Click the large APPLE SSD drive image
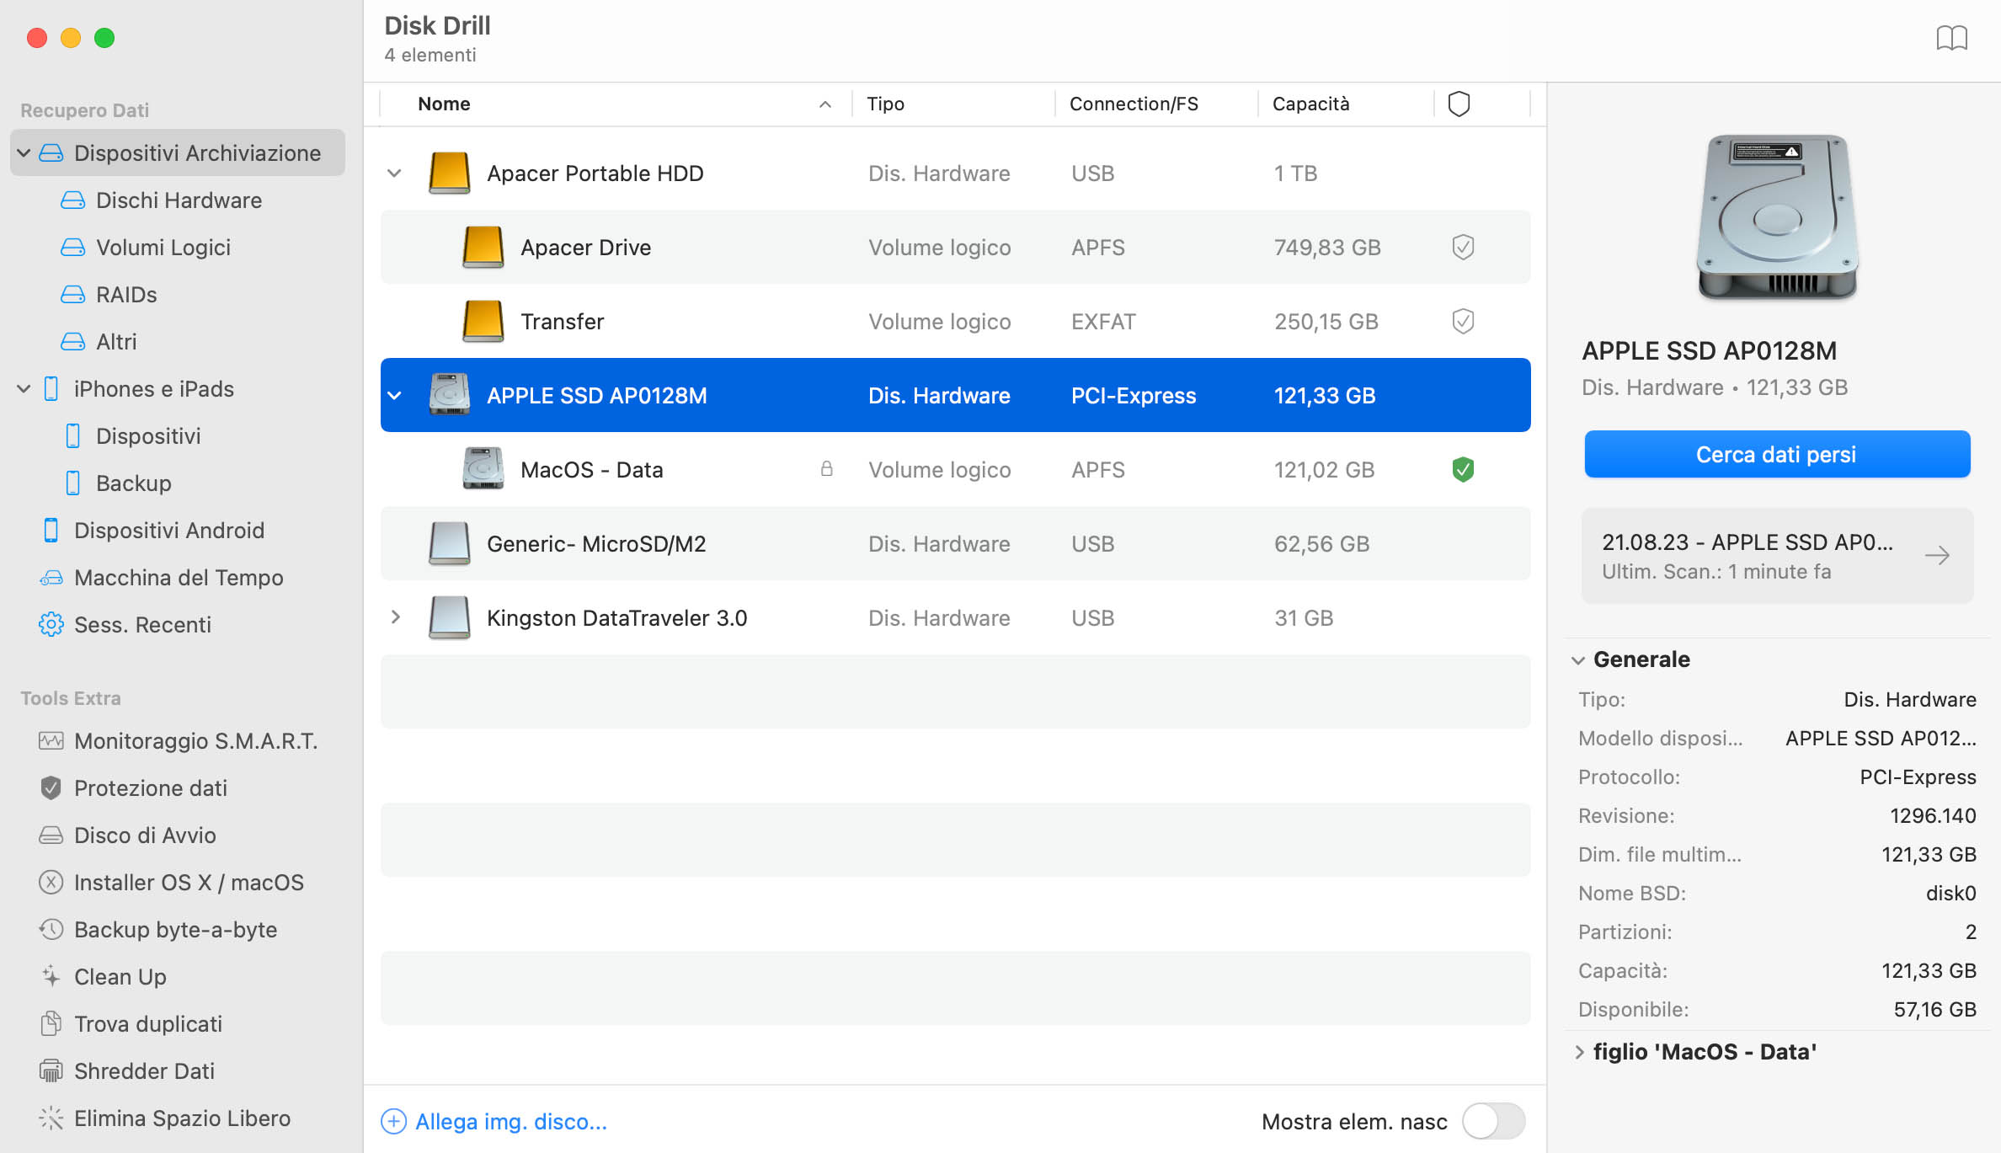2001x1153 pixels. coord(1777,216)
